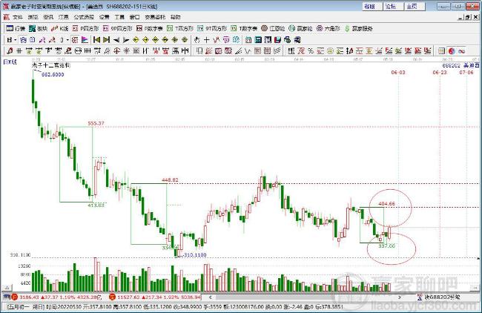
Task: Click the horizontal scrollbar right arrow
Action: tap(399, 297)
